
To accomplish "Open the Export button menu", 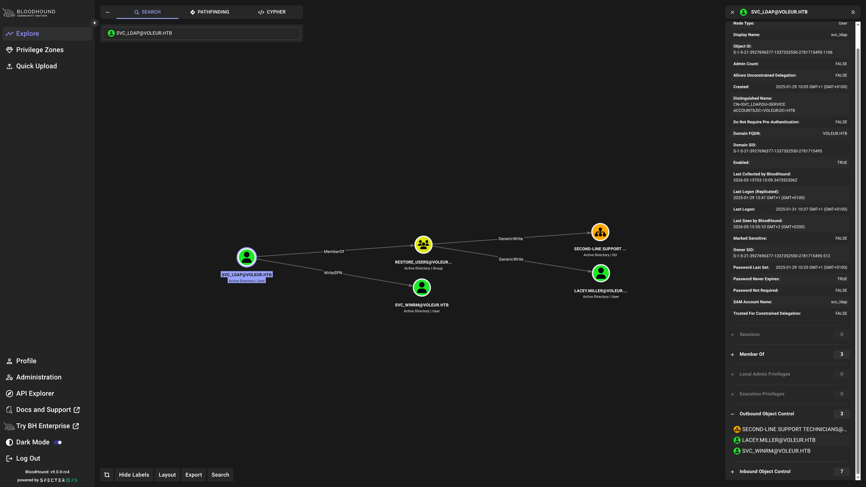I will click(x=194, y=475).
